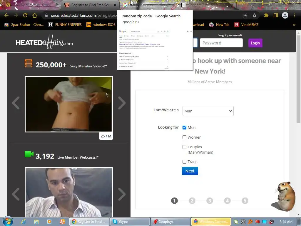Click the purple Login button
The height and width of the screenshot is (226, 301).
click(x=255, y=43)
